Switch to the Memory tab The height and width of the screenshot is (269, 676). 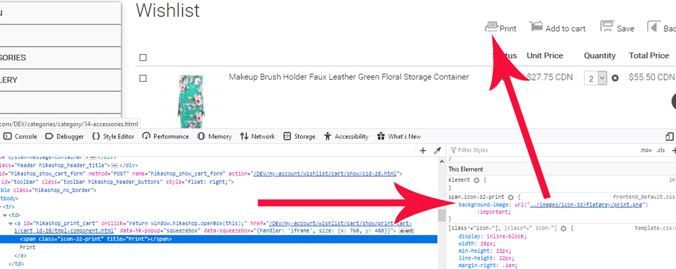[214, 137]
